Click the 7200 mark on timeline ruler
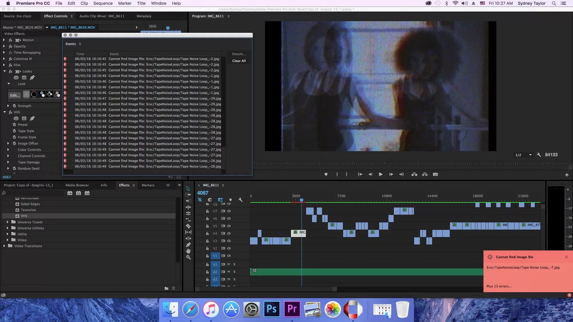The image size is (573, 322). point(341,196)
